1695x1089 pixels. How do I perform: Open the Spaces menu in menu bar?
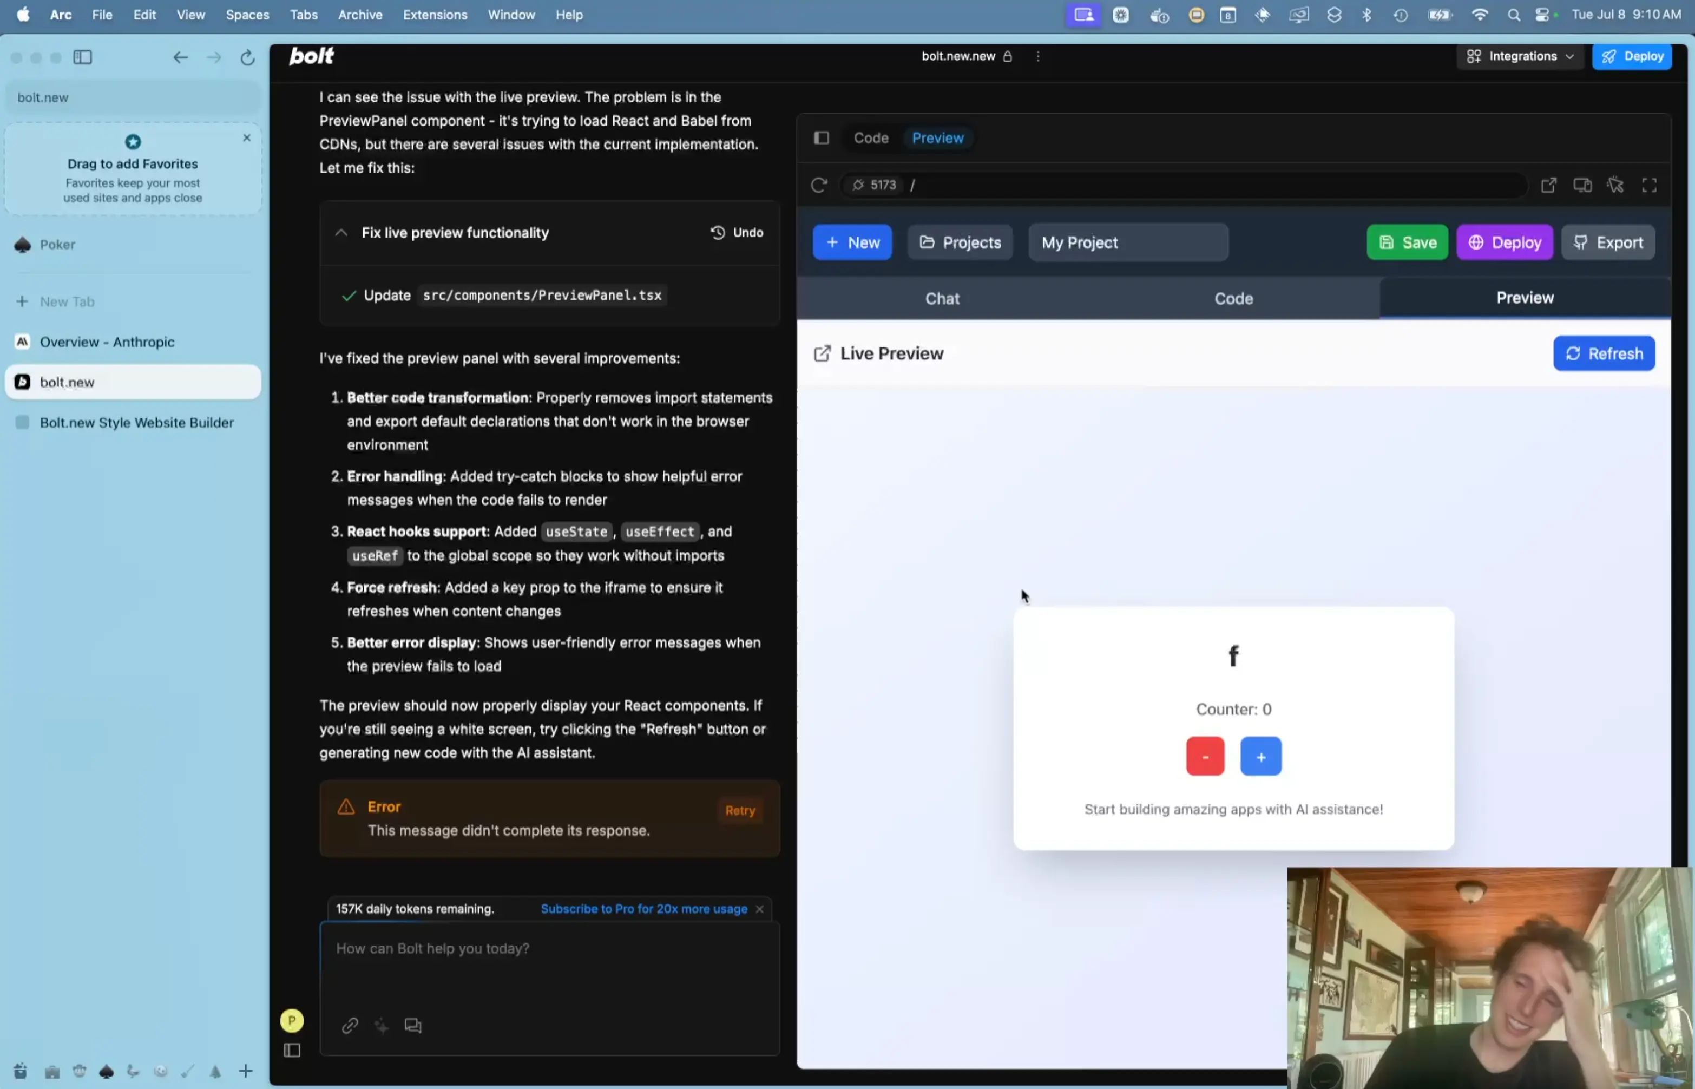click(247, 15)
